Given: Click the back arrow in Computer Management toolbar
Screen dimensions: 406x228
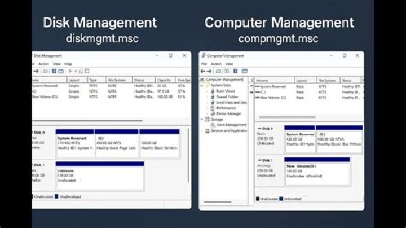Looking at the screenshot, I should tap(203, 71).
